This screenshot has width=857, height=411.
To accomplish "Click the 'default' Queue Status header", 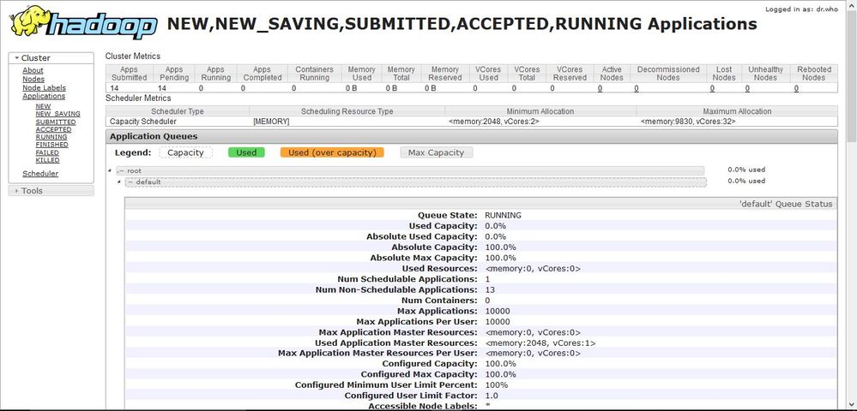I will coord(480,204).
